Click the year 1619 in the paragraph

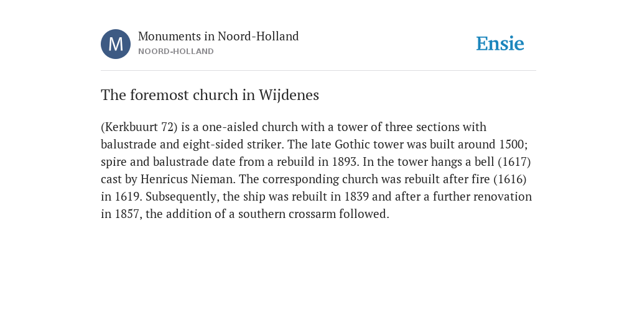click(127, 197)
